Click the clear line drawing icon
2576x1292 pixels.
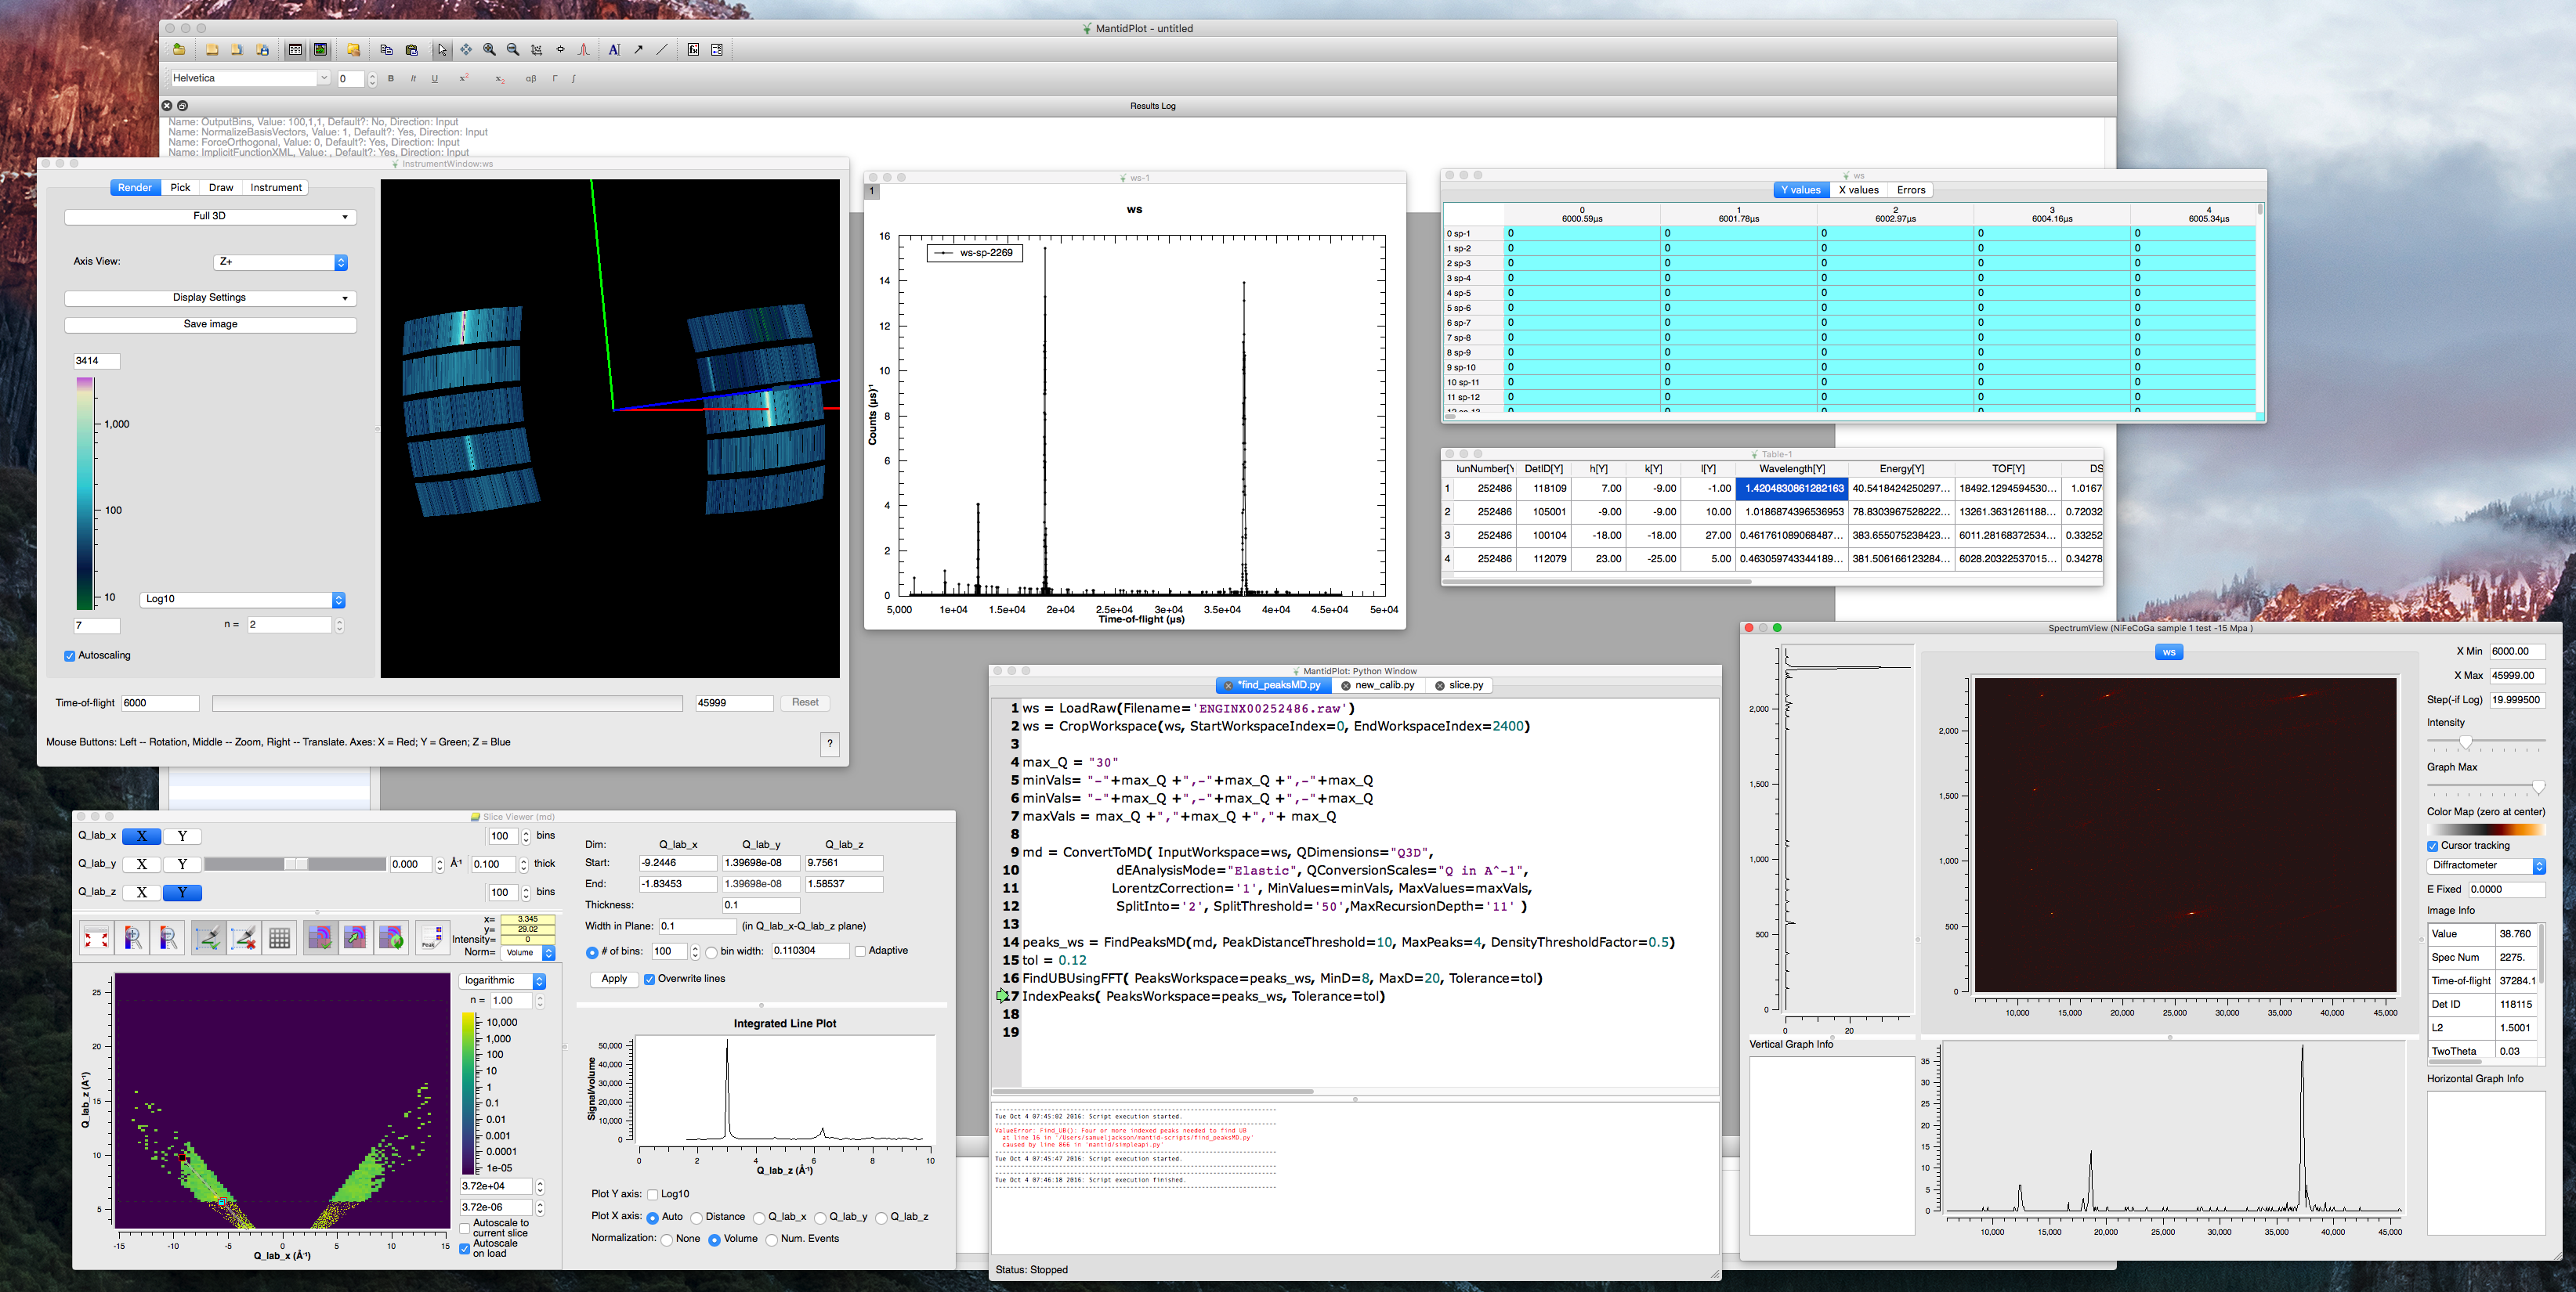244,938
